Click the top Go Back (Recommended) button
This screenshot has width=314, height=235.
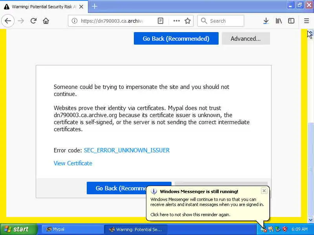point(176,38)
